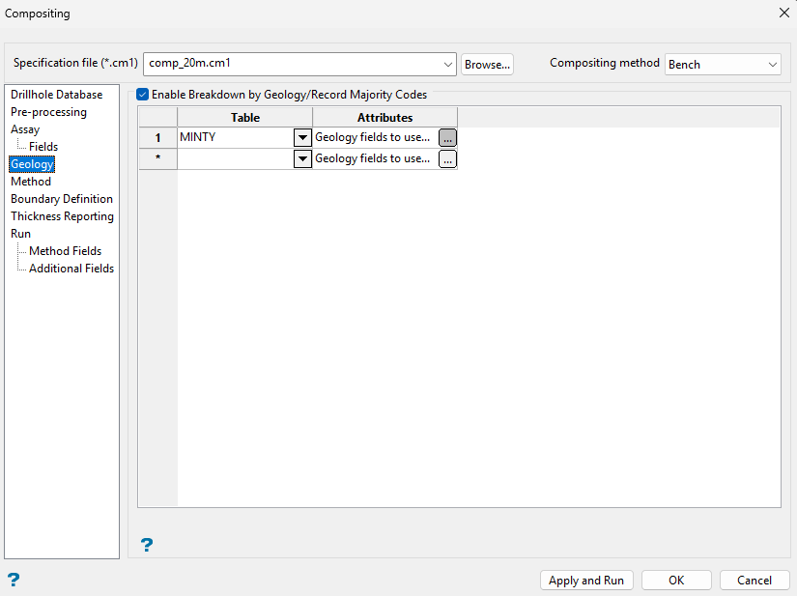Open Thickness Reporting section

(62, 216)
